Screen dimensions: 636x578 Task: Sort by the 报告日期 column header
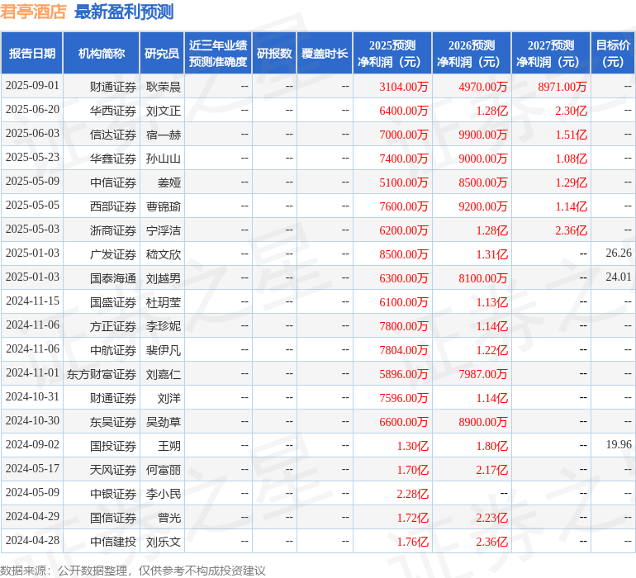(x=32, y=54)
